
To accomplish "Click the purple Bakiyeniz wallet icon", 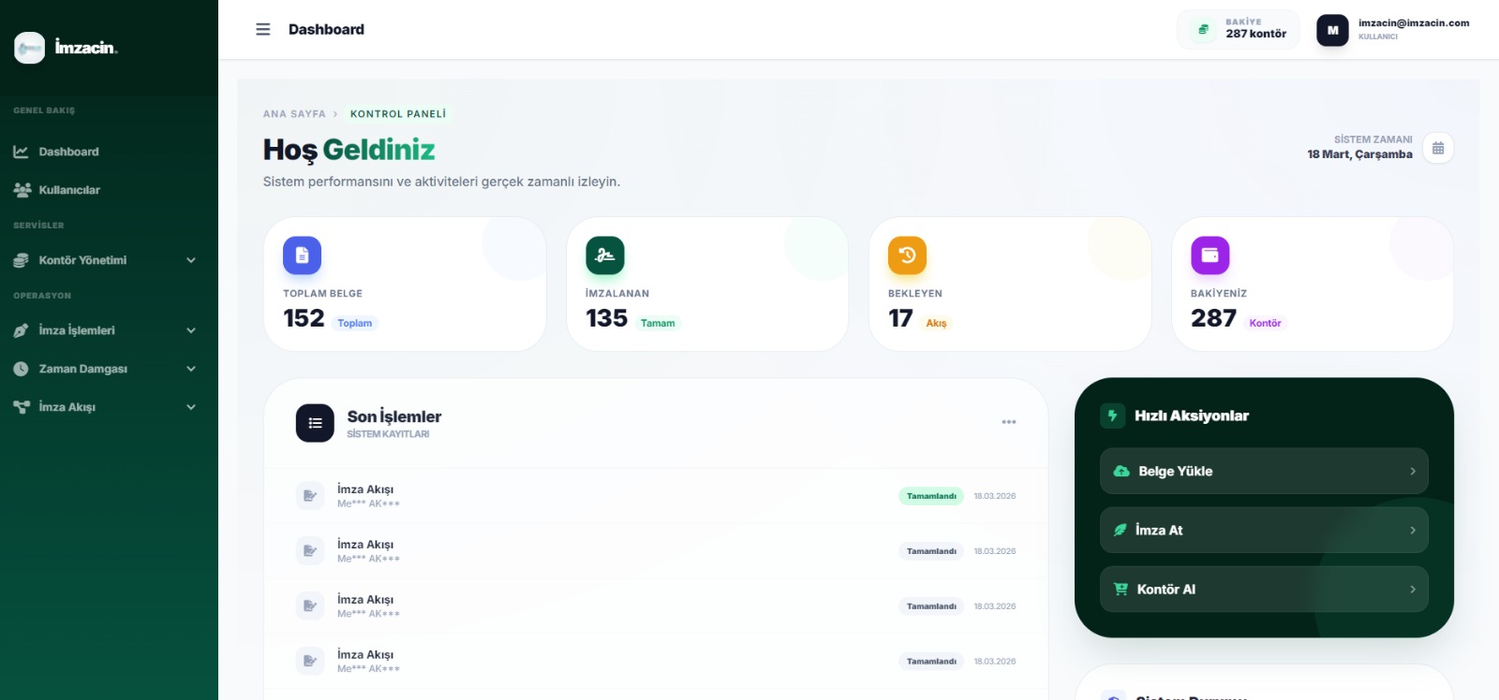I will (x=1210, y=255).
